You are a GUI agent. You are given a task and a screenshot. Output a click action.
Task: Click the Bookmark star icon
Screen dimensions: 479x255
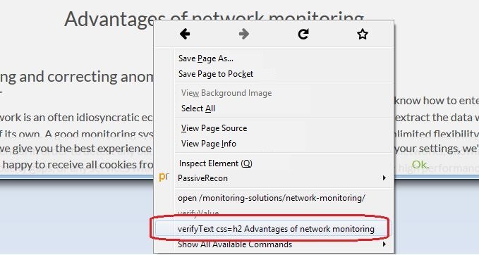[x=363, y=34]
